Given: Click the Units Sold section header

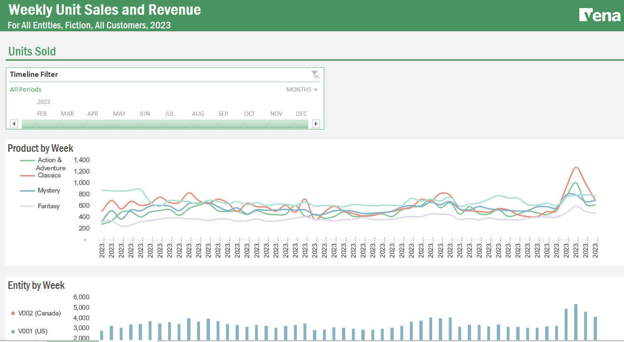Looking at the screenshot, I should click(31, 51).
